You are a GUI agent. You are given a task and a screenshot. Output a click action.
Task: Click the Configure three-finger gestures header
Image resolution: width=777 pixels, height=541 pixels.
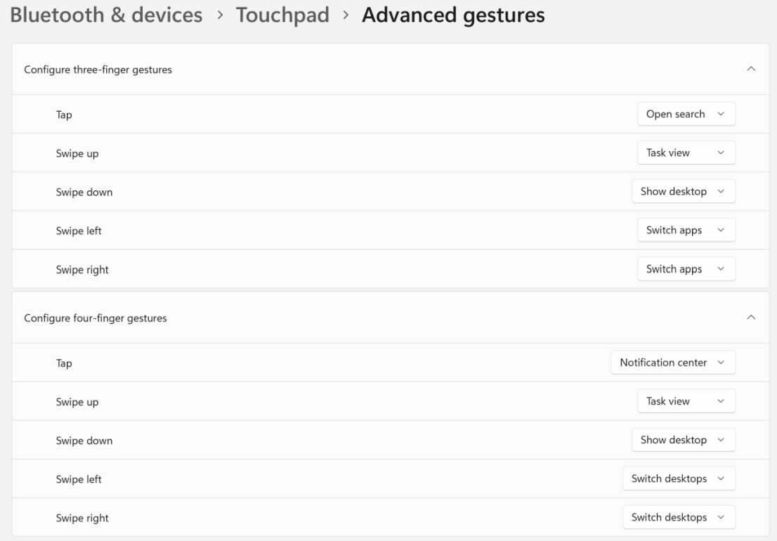coord(98,70)
